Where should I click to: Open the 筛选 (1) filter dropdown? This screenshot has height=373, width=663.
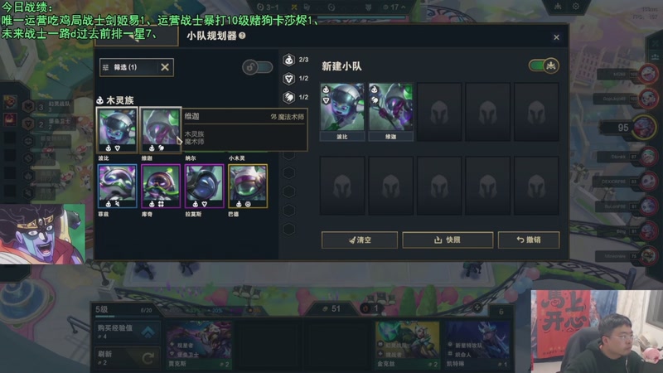coord(130,67)
